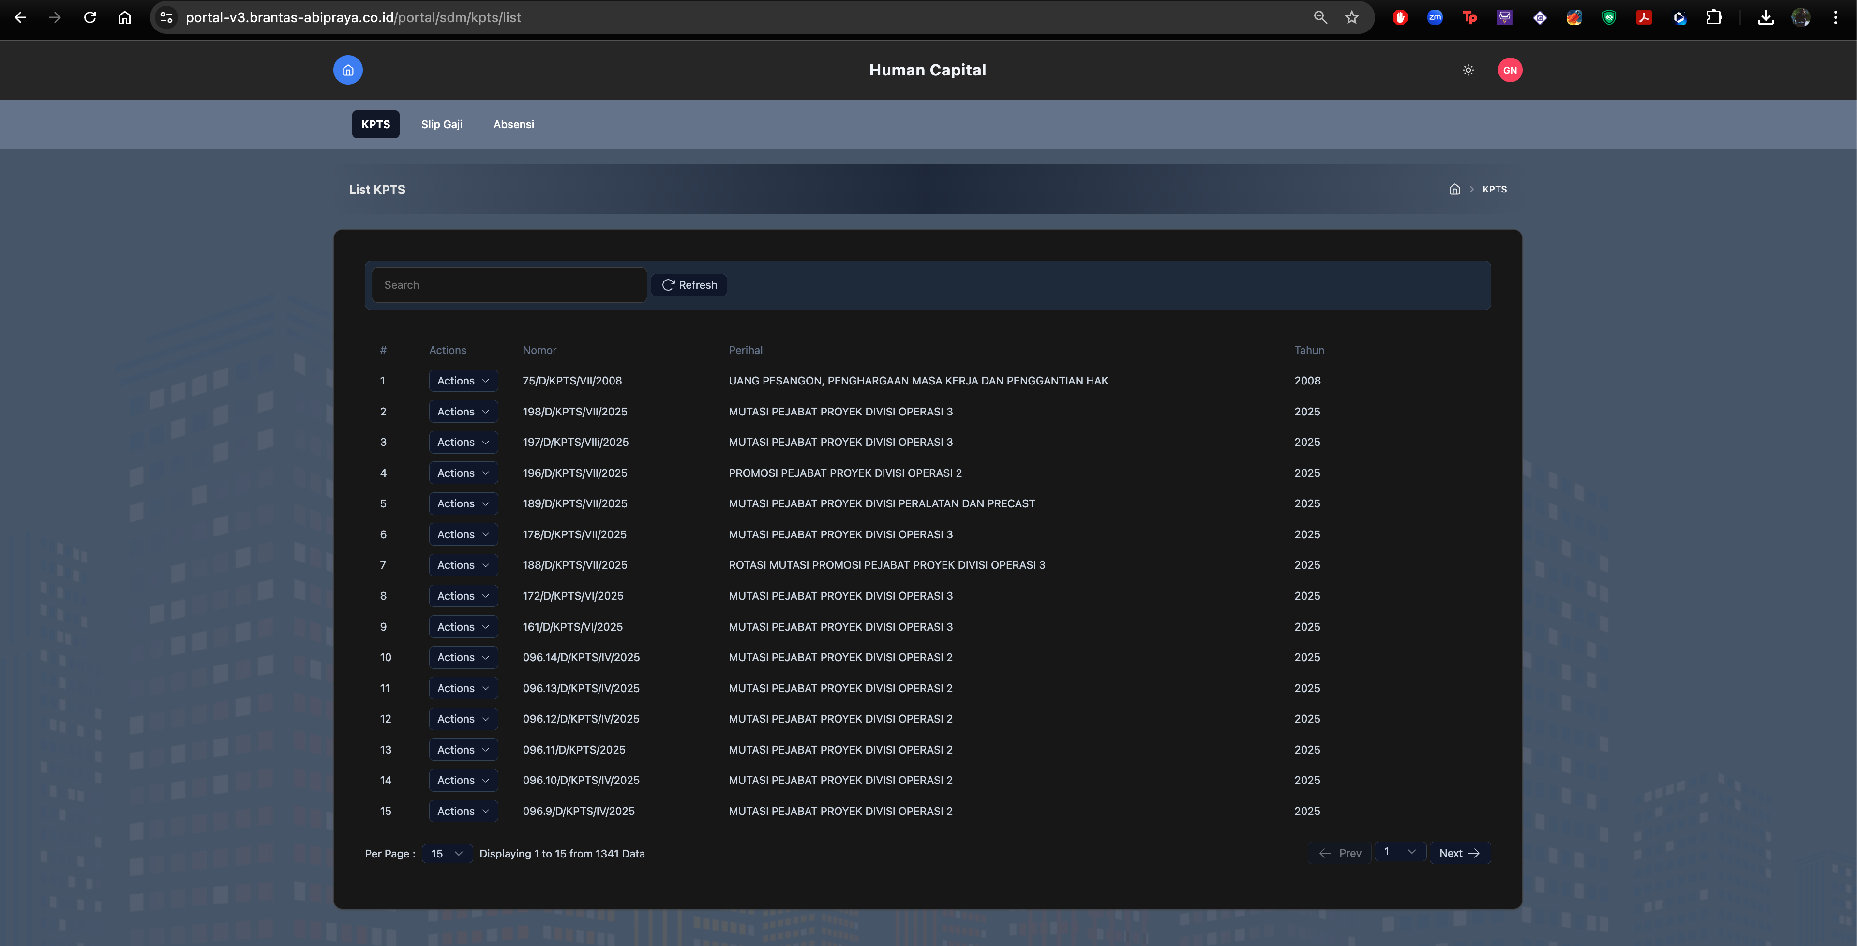Expand Actions dropdown for 189/D/KPTS/VII/2025
The height and width of the screenshot is (946, 1857).
[x=463, y=503]
